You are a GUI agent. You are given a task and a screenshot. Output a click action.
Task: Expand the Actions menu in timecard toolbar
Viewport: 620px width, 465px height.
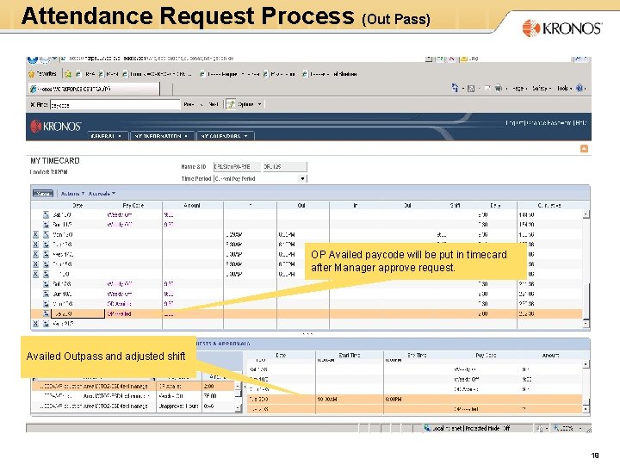72,194
